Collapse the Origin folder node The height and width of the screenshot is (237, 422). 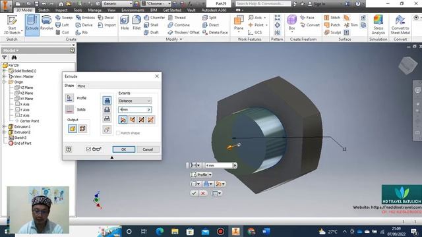pyautogui.click(x=4, y=82)
